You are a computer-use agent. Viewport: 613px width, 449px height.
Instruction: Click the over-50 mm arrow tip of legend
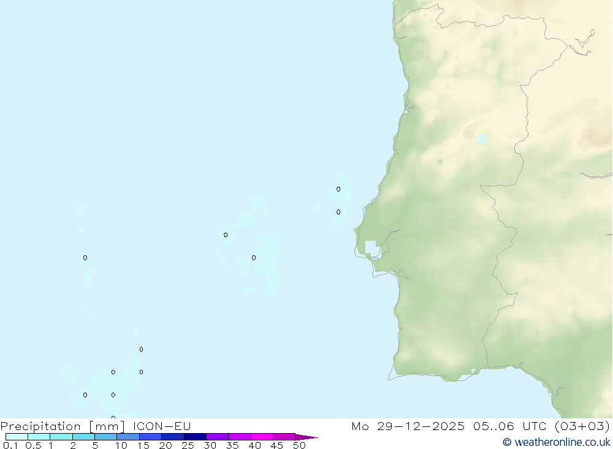coord(306,437)
